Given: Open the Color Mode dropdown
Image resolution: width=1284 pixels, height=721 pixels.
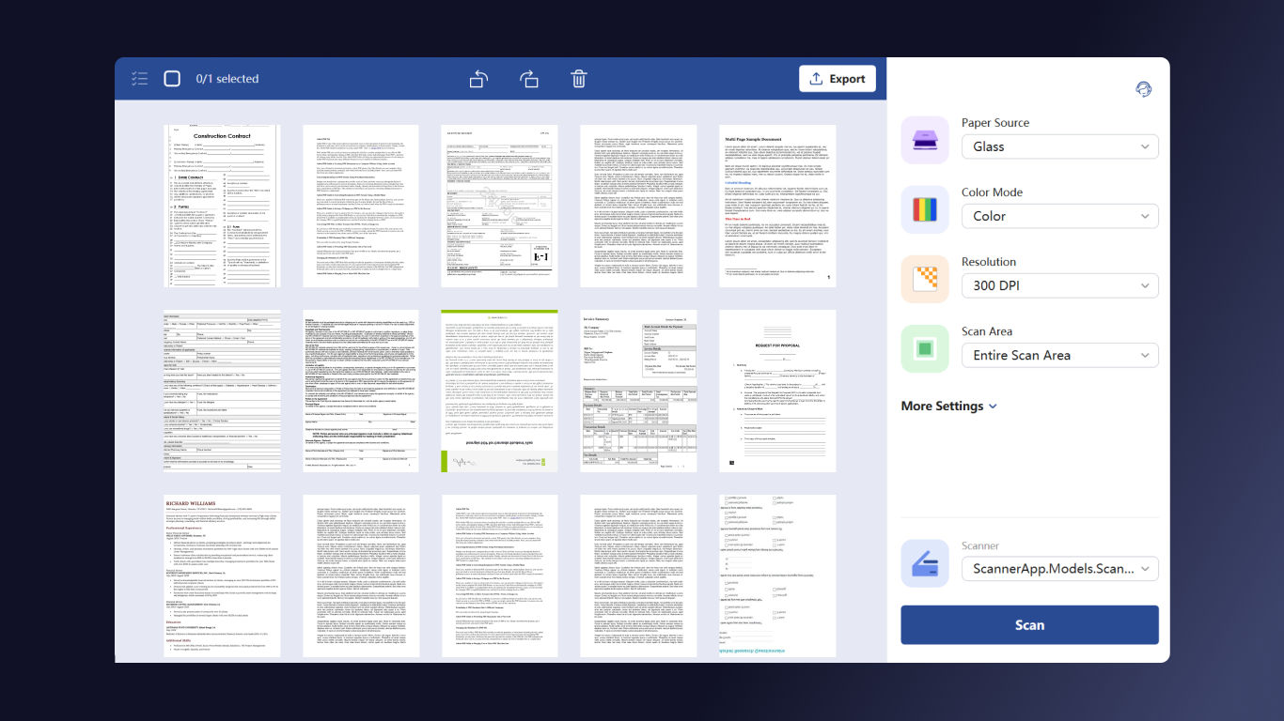Looking at the screenshot, I should pyautogui.click(x=1060, y=216).
